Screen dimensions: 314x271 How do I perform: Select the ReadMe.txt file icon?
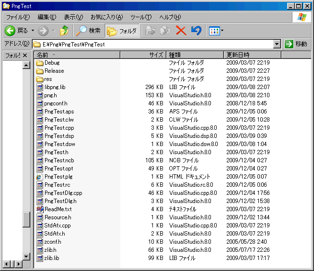tap(40, 209)
